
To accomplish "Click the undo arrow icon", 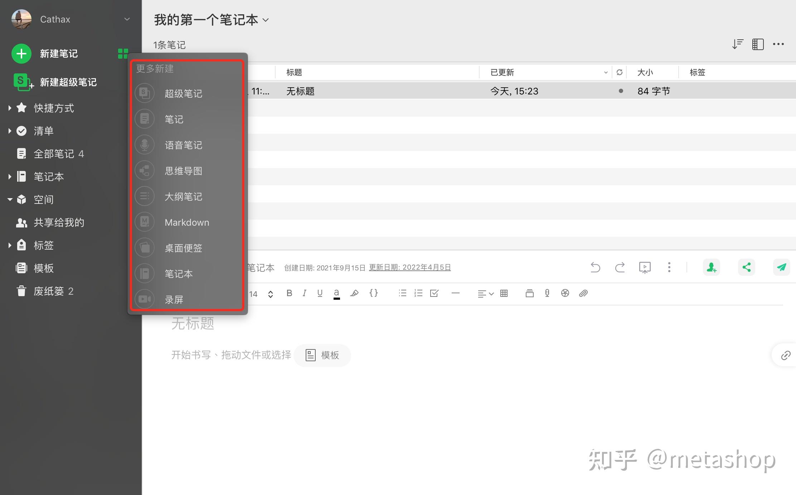I will click(x=595, y=267).
